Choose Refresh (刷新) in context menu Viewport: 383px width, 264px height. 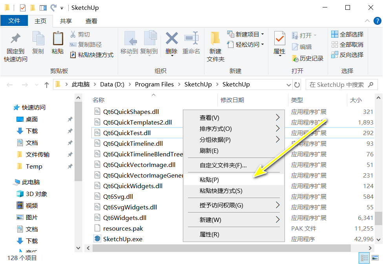point(234,150)
